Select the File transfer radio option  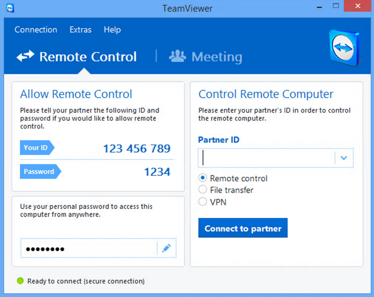[x=203, y=190]
